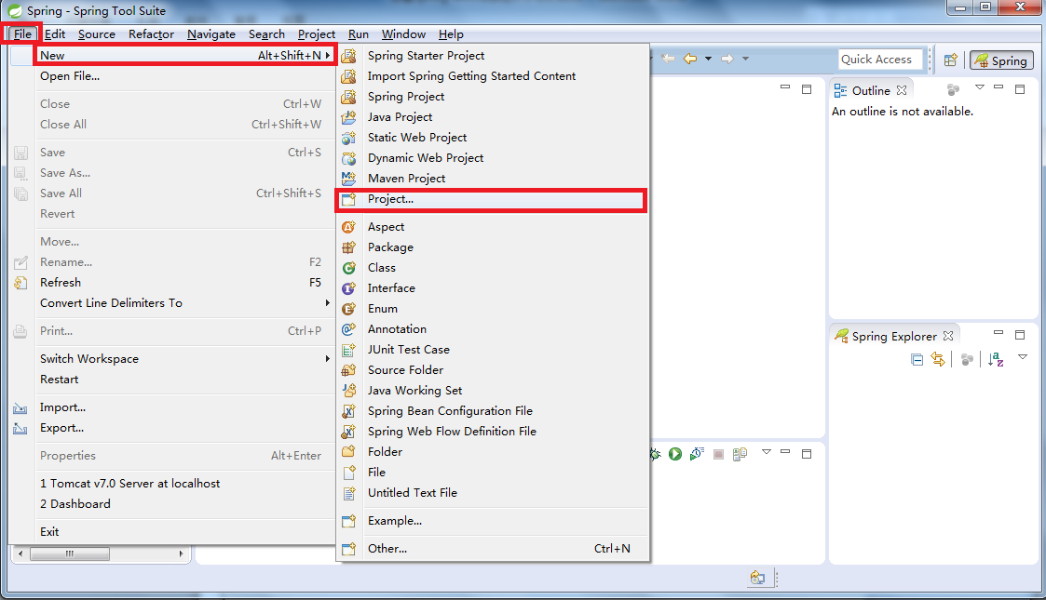The height and width of the screenshot is (600, 1046).
Task: Create a new Enum
Action: (x=492, y=309)
